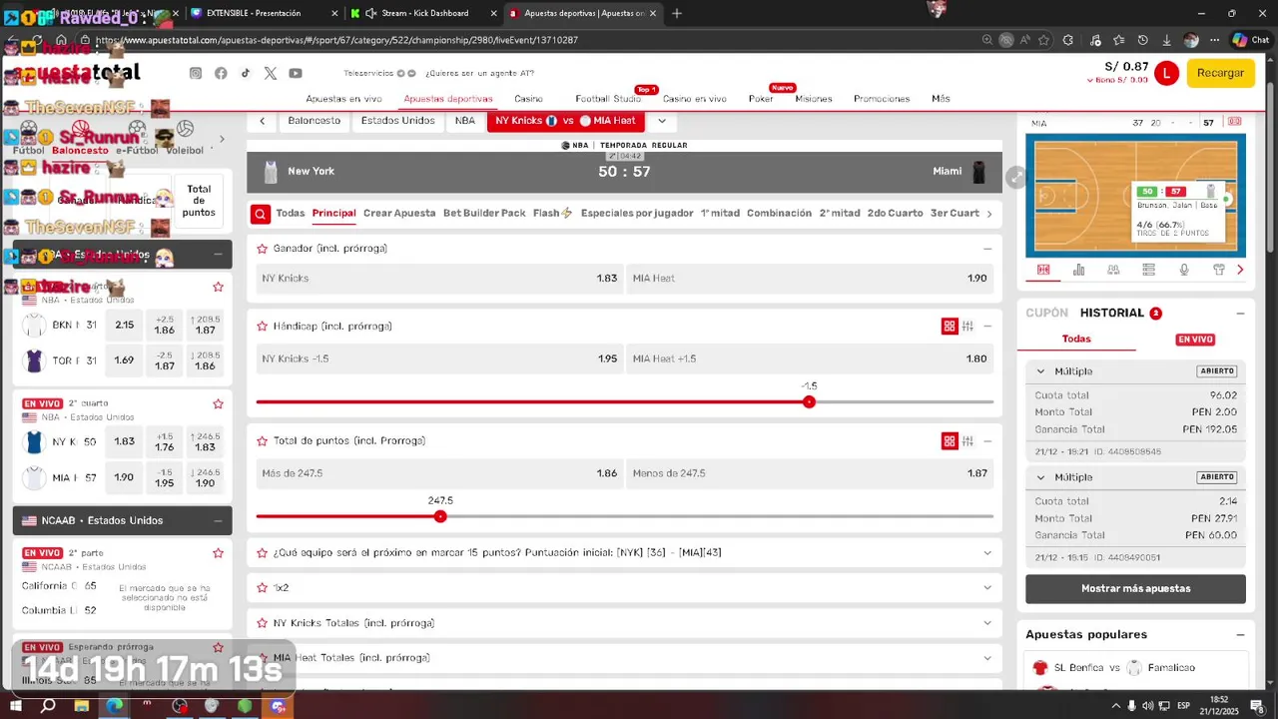Click the browser address bar URL

[336, 40]
